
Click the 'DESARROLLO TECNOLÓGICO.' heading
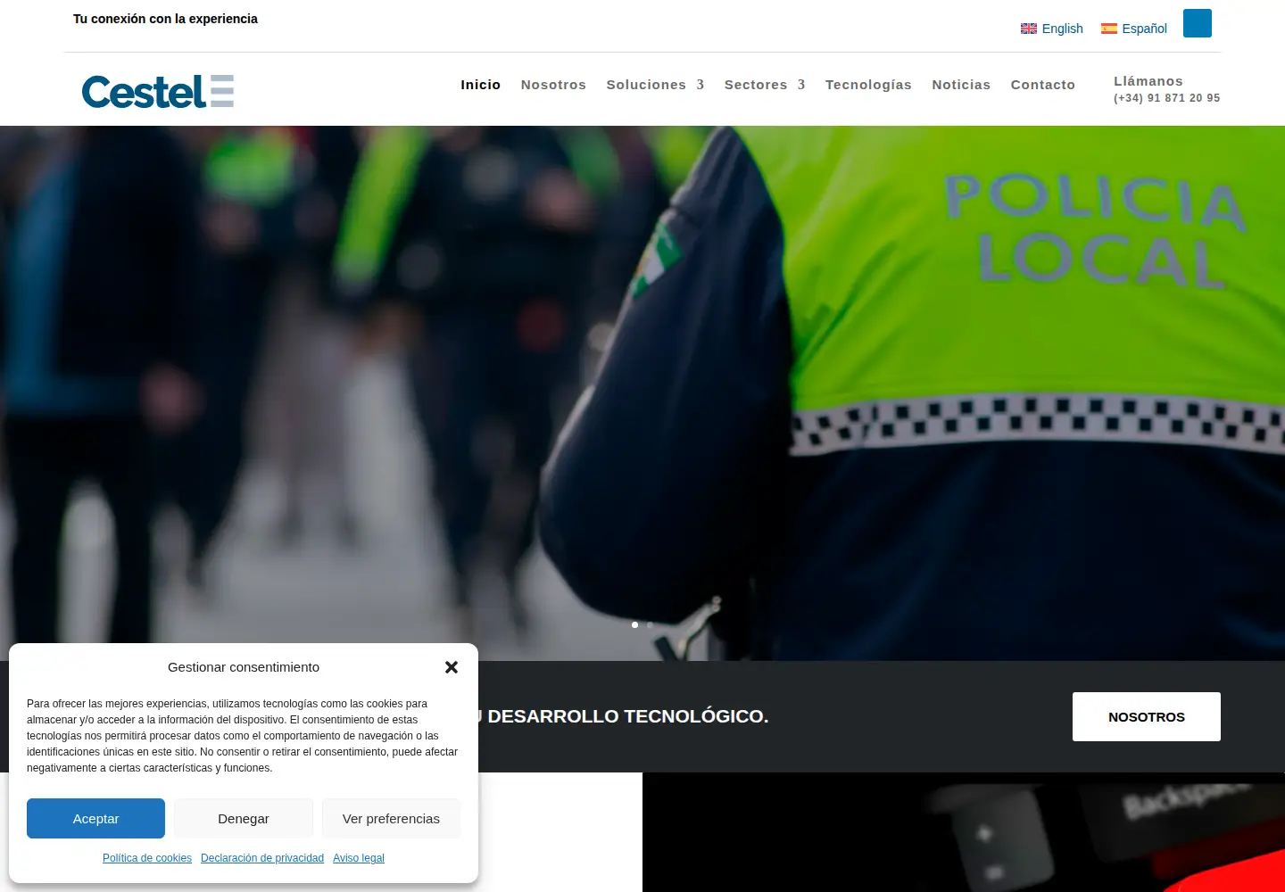628,716
